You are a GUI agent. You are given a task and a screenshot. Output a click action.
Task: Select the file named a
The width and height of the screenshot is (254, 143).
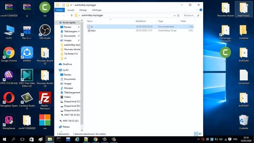pyautogui.click(x=140, y=27)
